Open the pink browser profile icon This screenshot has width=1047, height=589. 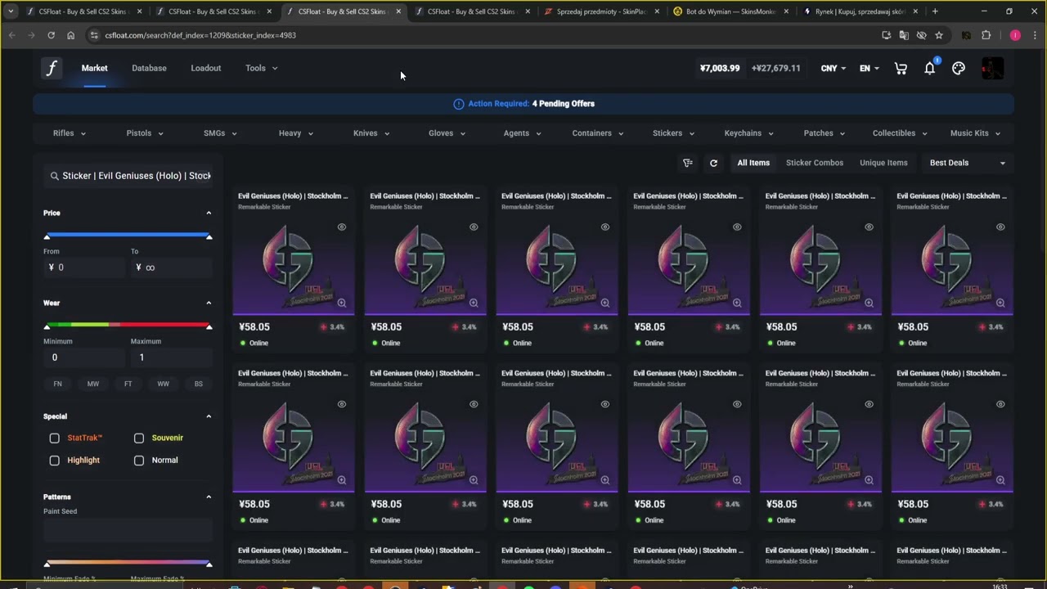click(1015, 35)
